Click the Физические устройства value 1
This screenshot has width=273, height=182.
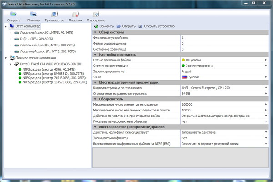182,38
